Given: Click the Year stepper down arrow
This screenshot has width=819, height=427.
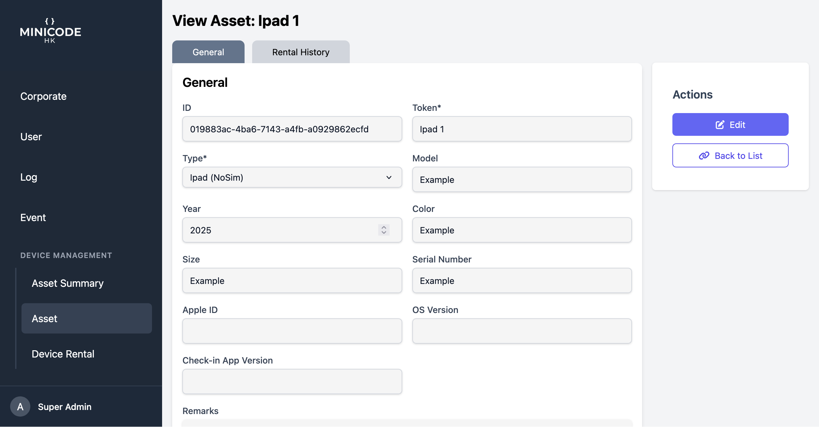Looking at the screenshot, I should click(384, 232).
